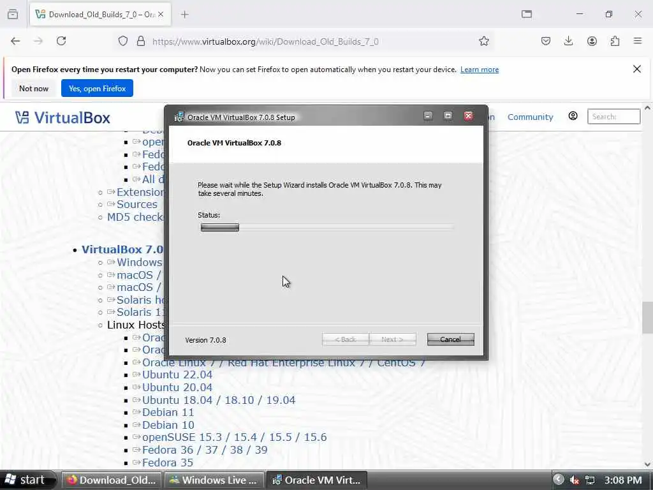Click the VirtualBox logo on the site
The image size is (653, 490).
tap(63, 117)
